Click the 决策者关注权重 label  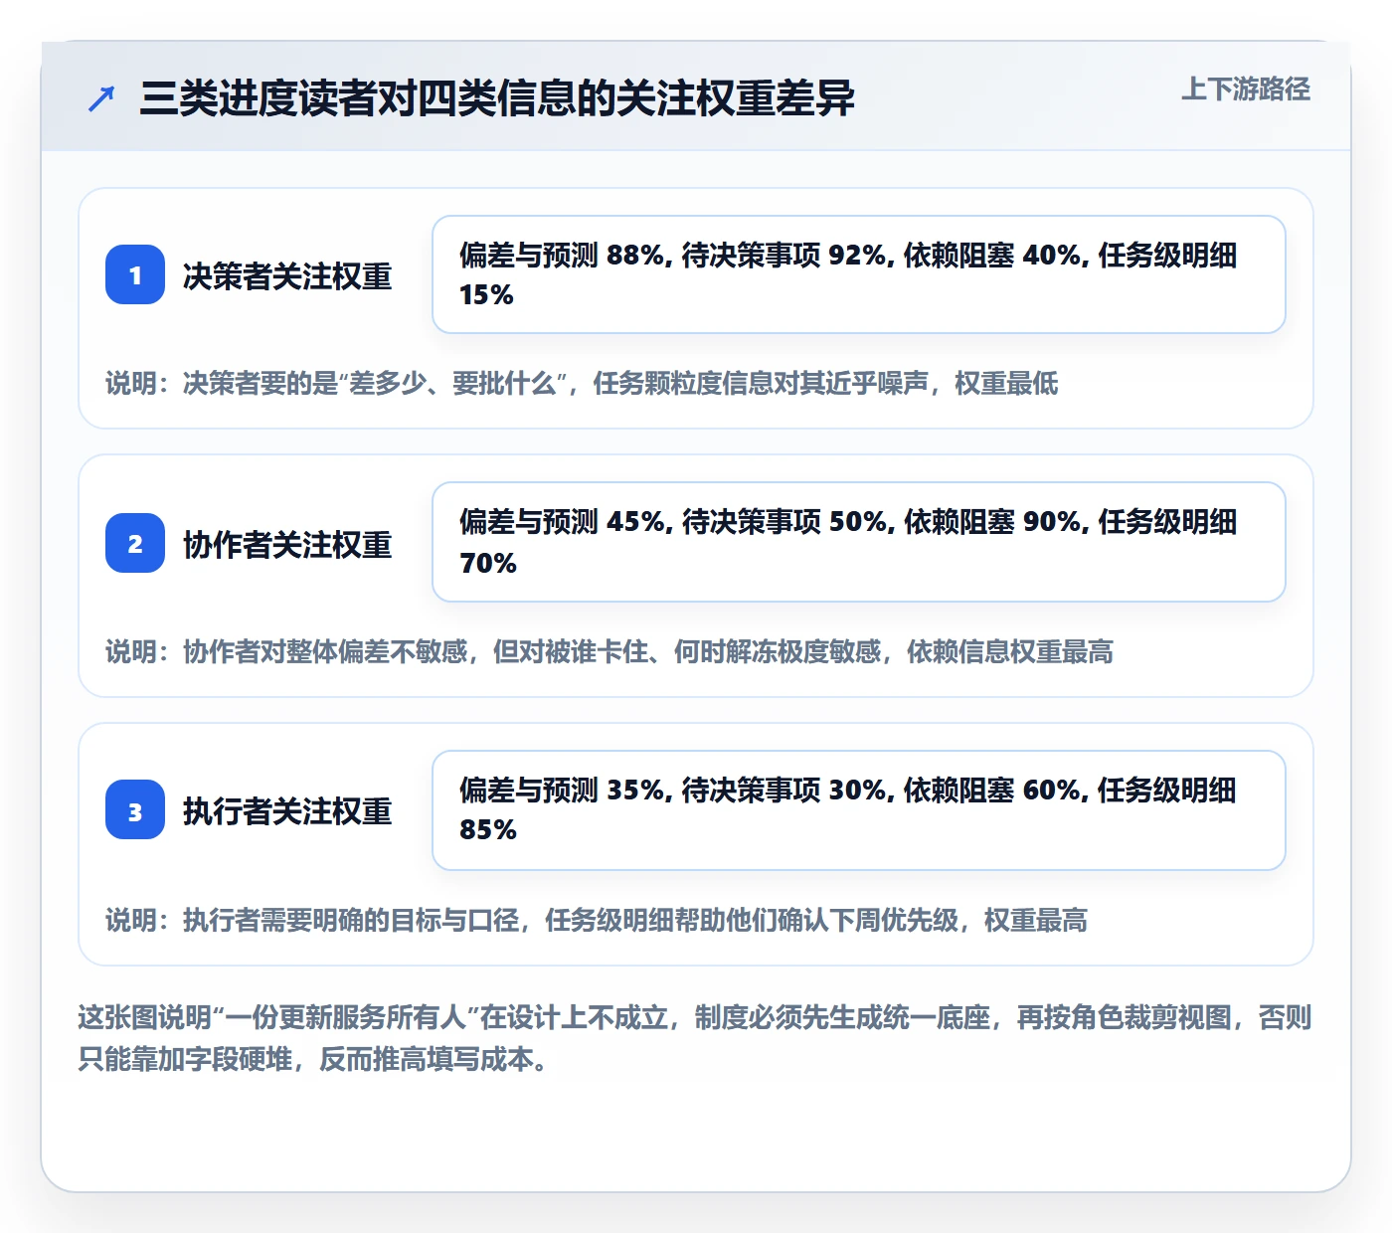287,275
